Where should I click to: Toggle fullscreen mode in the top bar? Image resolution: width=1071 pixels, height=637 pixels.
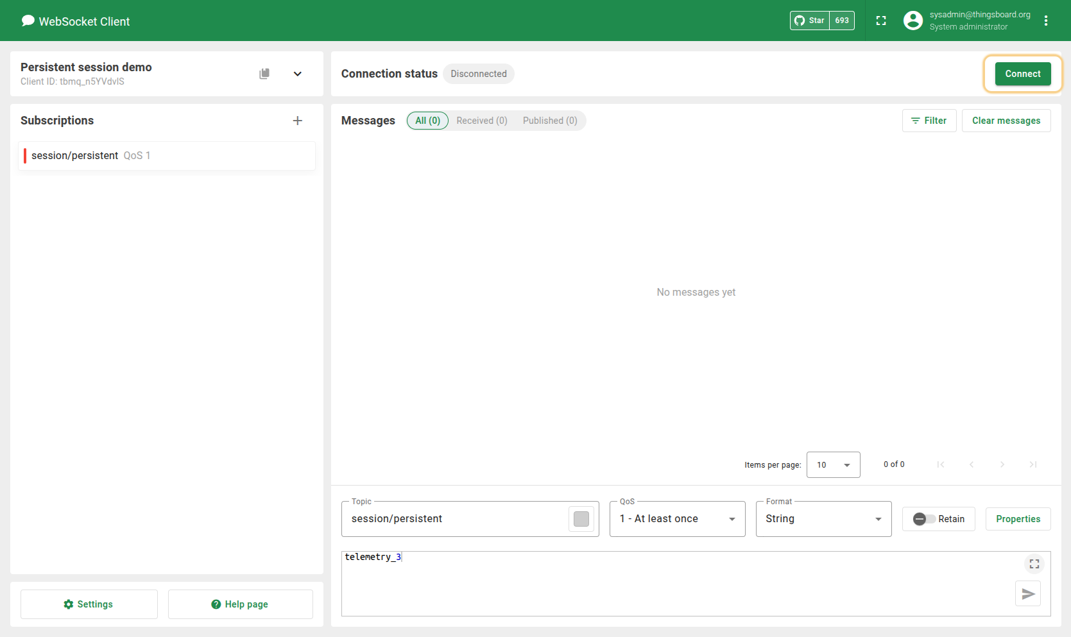click(x=881, y=21)
